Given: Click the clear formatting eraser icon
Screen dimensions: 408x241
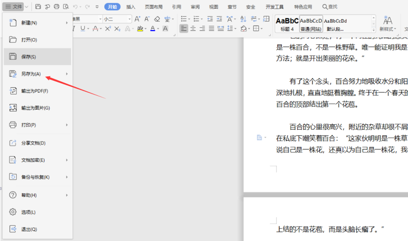Looking at the screenshot, I should pyautogui.click(x=157, y=19).
